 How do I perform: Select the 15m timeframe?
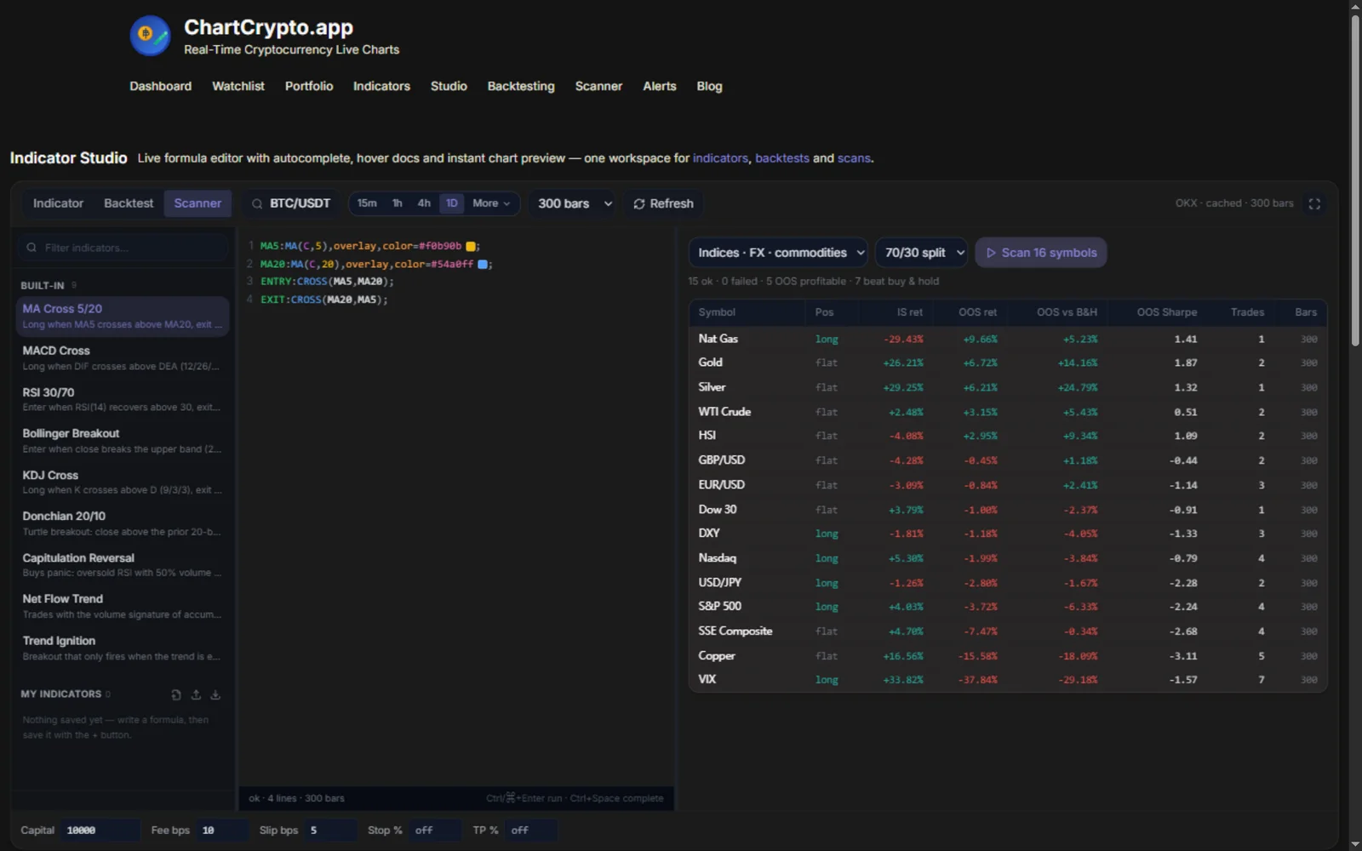pyautogui.click(x=367, y=203)
